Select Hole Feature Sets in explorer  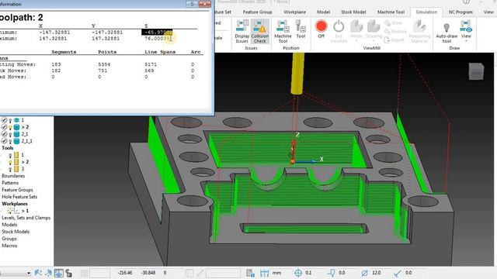[19, 197]
